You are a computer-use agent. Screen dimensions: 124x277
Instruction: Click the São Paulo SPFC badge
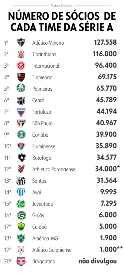click(21, 124)
